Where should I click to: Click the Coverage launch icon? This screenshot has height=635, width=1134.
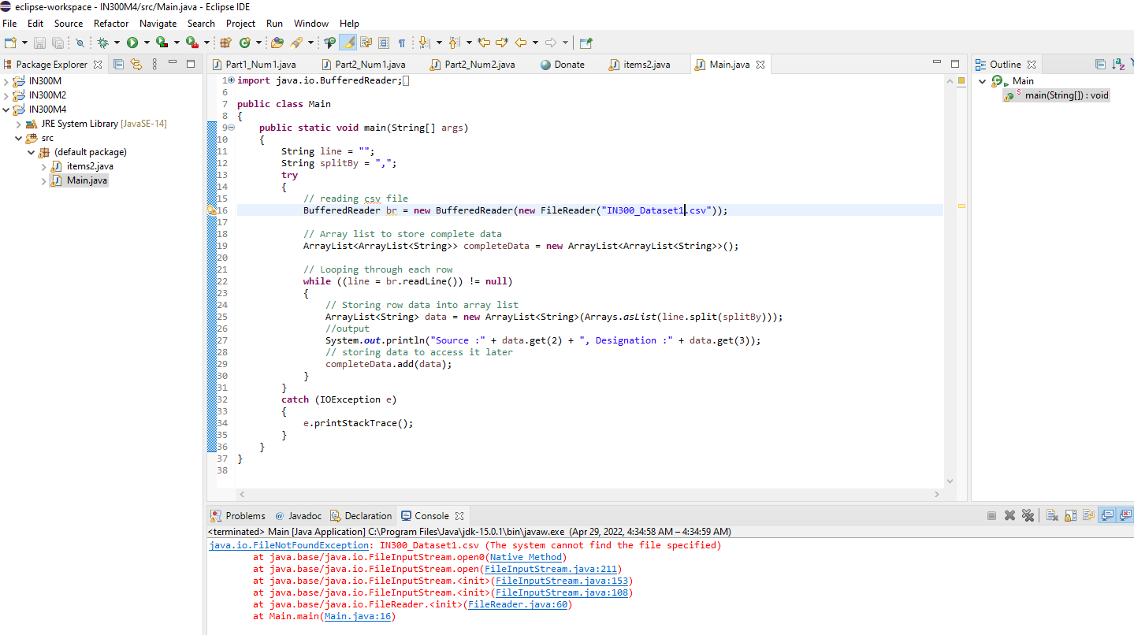coord(162,43)
